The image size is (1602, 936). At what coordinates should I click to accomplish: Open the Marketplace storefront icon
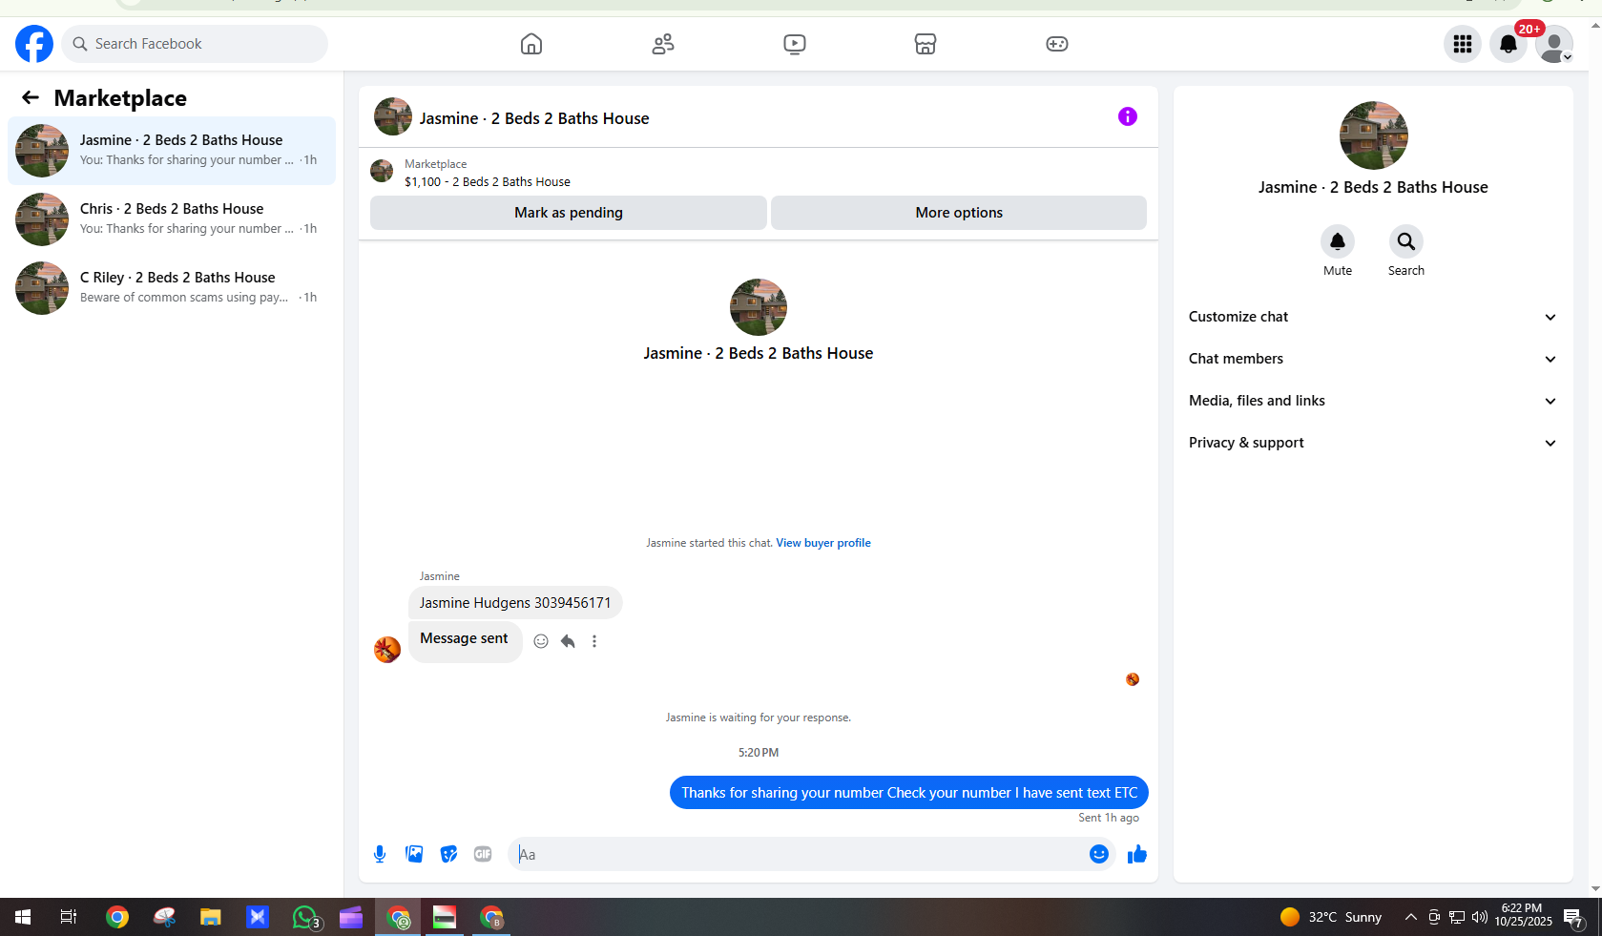[x=926, y=44]
